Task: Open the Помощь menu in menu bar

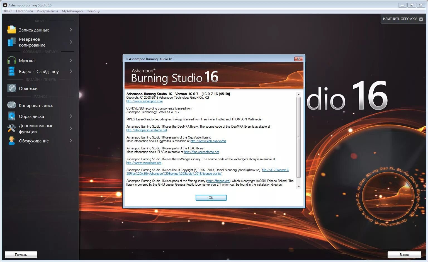Action: point(93,11)
